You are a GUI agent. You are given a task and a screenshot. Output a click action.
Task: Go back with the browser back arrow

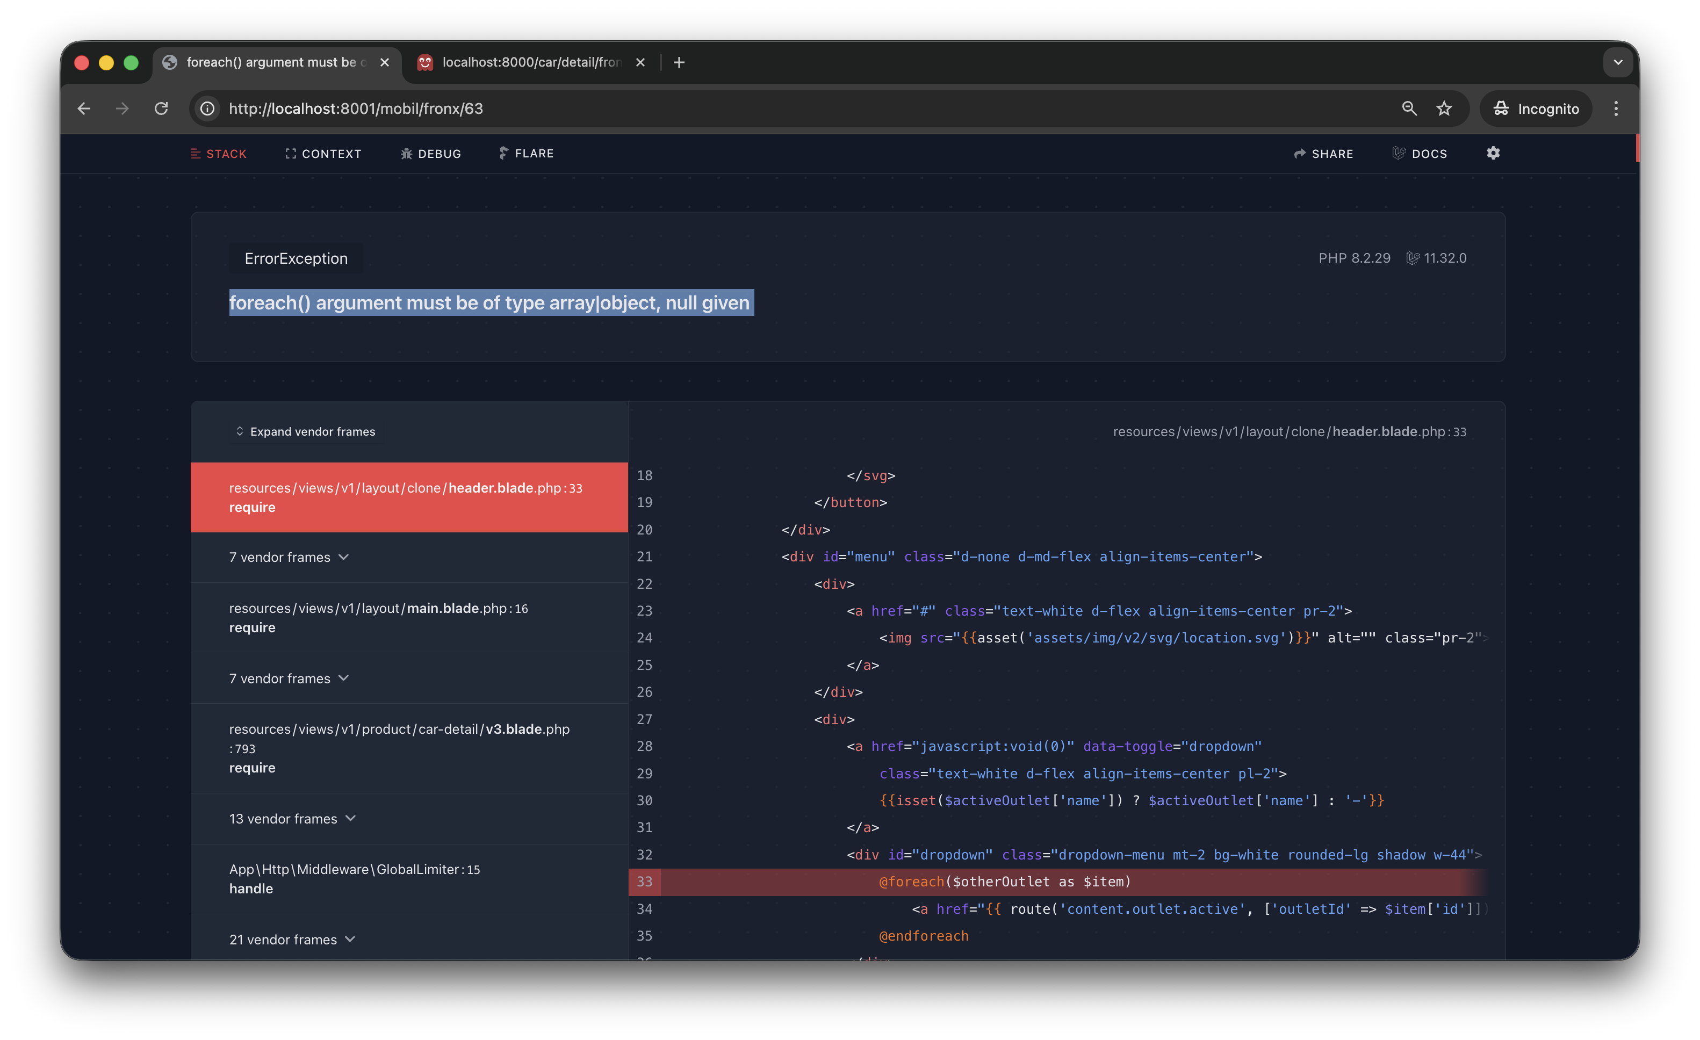tap(84, 109)
